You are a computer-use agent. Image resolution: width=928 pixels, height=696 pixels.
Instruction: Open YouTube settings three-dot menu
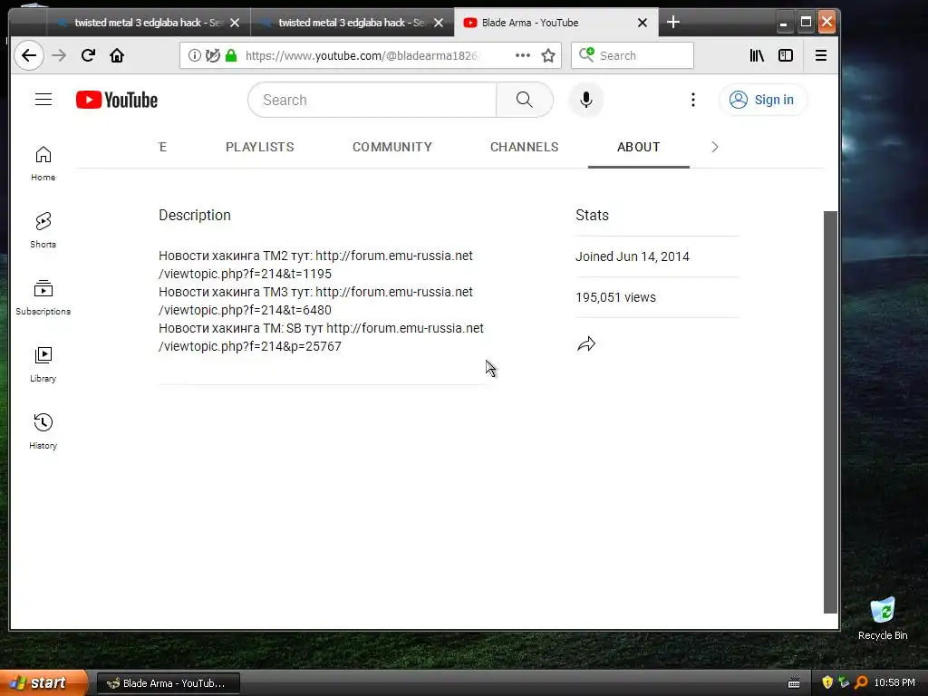[x=693, y=100]
